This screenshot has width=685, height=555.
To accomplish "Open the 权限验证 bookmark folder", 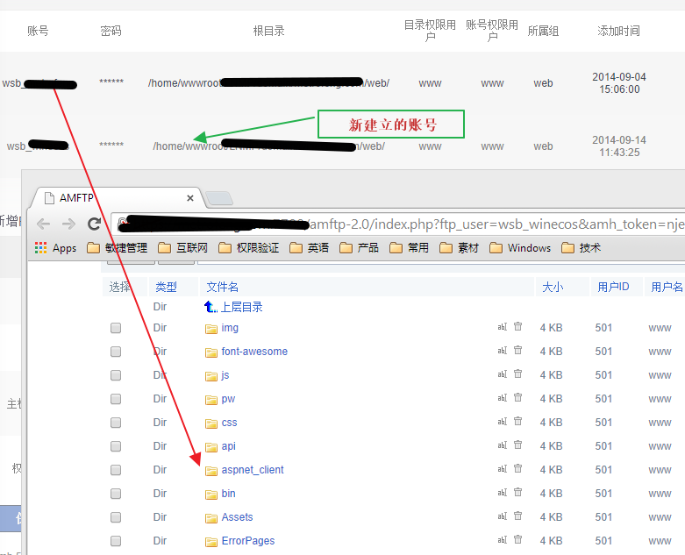I will 248,248.
